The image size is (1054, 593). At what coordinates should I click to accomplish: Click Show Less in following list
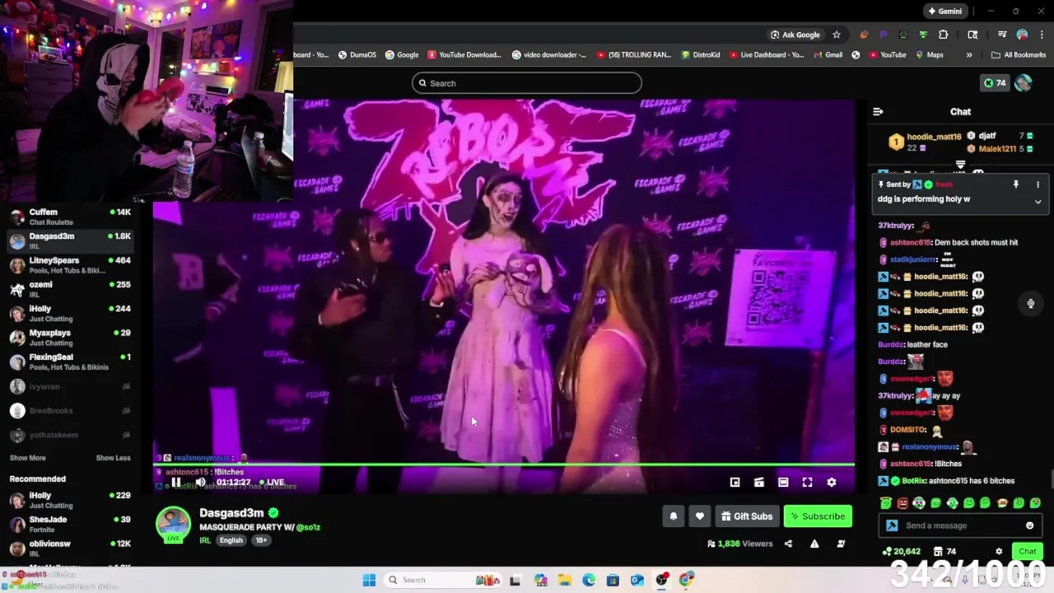[x=113, y=458]
